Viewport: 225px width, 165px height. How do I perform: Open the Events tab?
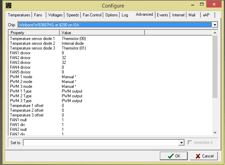(162, 15)
